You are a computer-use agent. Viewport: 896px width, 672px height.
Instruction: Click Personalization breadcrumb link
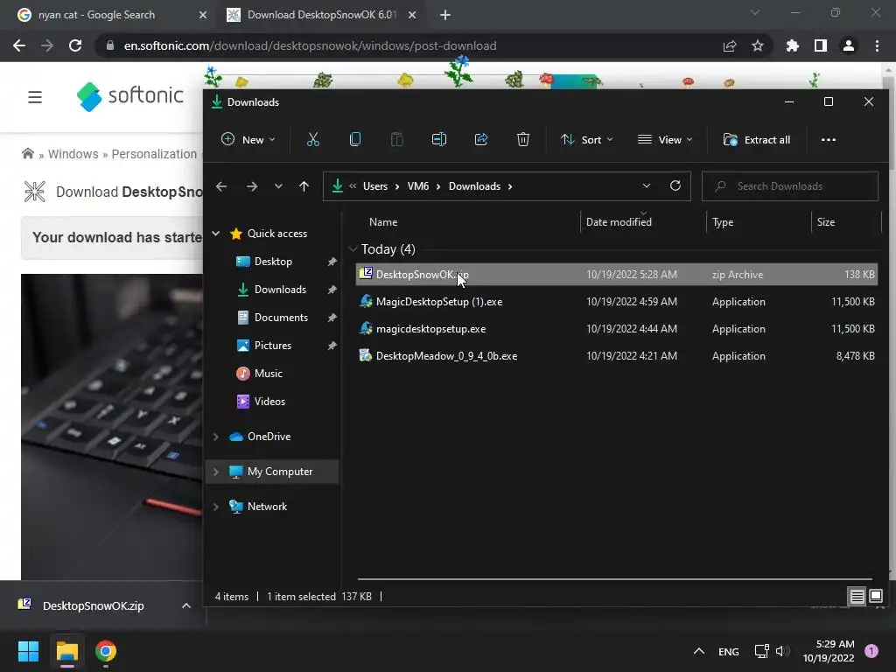click(154, 154)
